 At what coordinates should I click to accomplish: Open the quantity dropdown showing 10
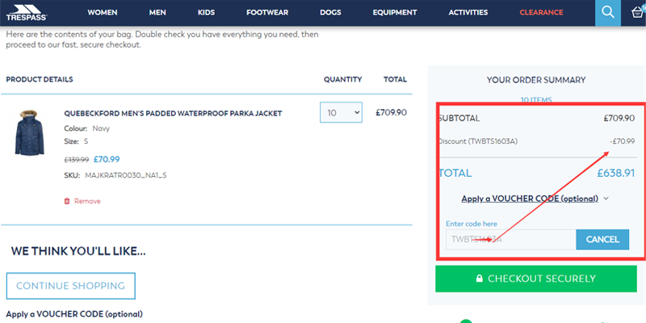[x=341, y=112]
